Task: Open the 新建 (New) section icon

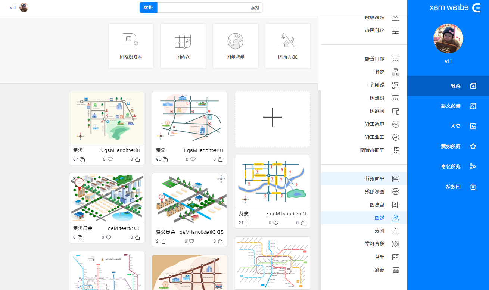Action: (x=473, y=86)
